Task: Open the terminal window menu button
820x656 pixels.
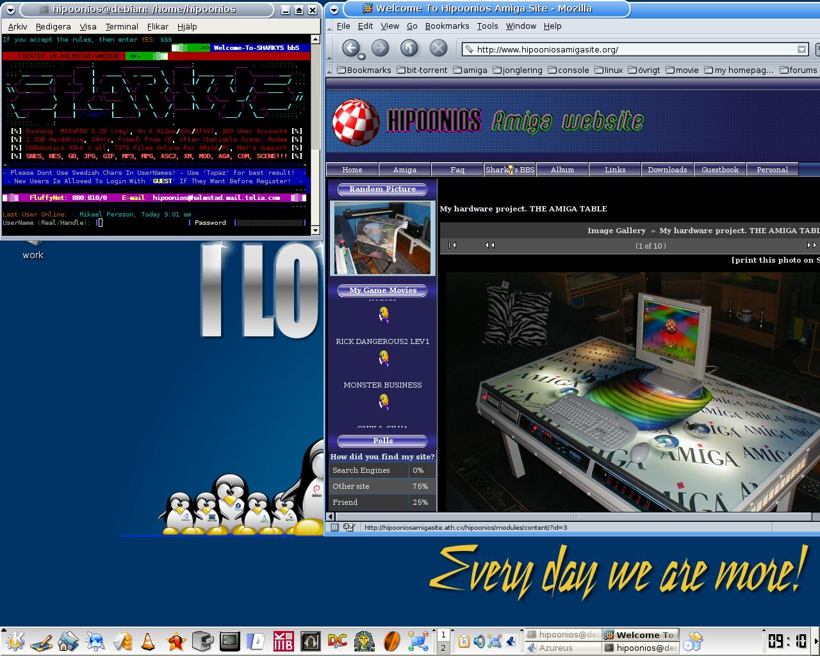Action: pos(10,10)
